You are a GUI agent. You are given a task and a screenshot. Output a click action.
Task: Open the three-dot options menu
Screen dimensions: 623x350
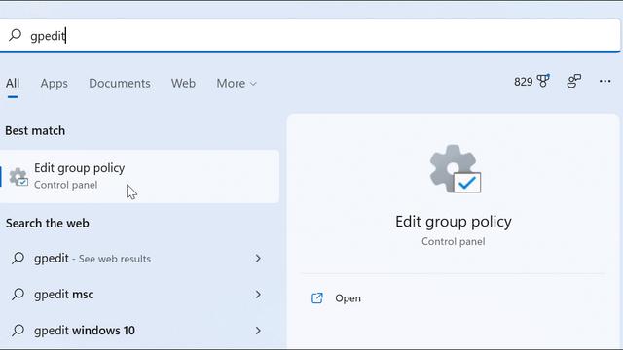605,81
